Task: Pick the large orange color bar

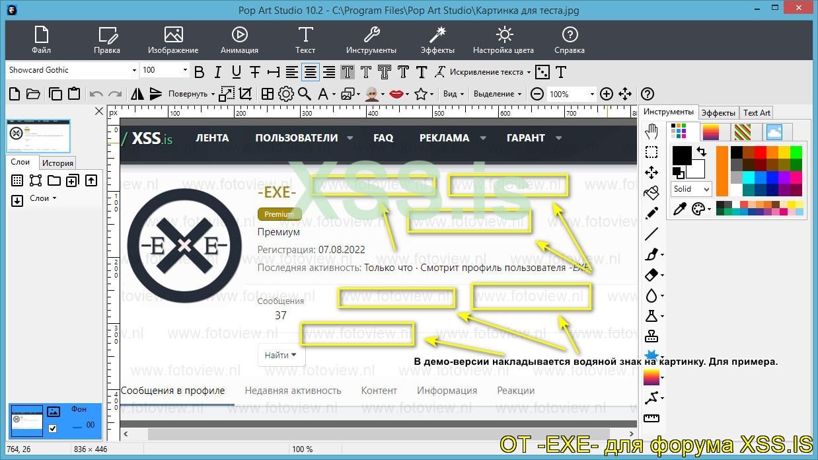Action: (722, 171)
